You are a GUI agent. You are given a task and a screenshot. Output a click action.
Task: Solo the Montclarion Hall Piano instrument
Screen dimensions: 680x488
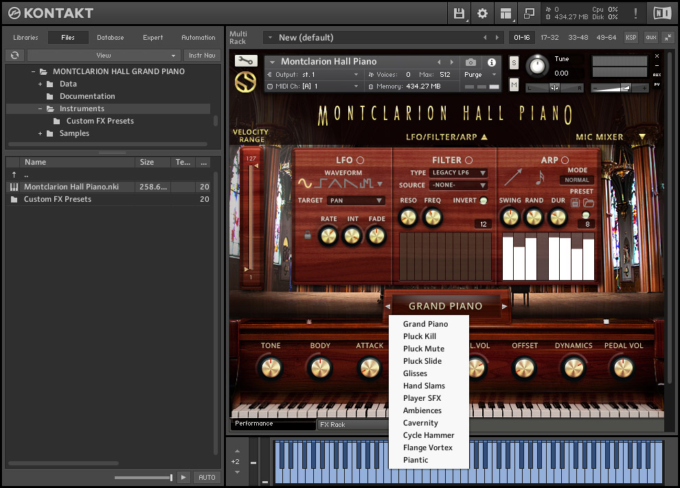click(514, 63)
